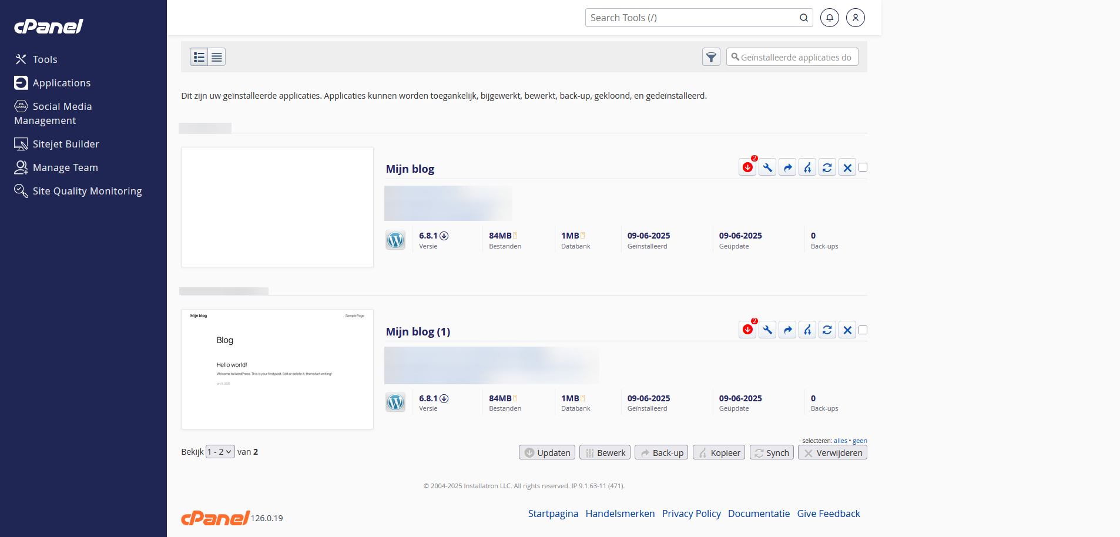Viewport: 1120px width, 537px height.
Task: Click the clone icon for Mijn blog
Action: 807,168
